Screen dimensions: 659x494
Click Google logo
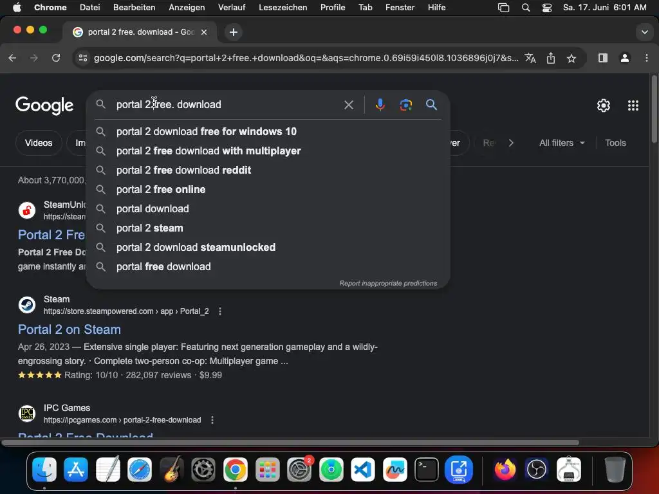[44, 105]
